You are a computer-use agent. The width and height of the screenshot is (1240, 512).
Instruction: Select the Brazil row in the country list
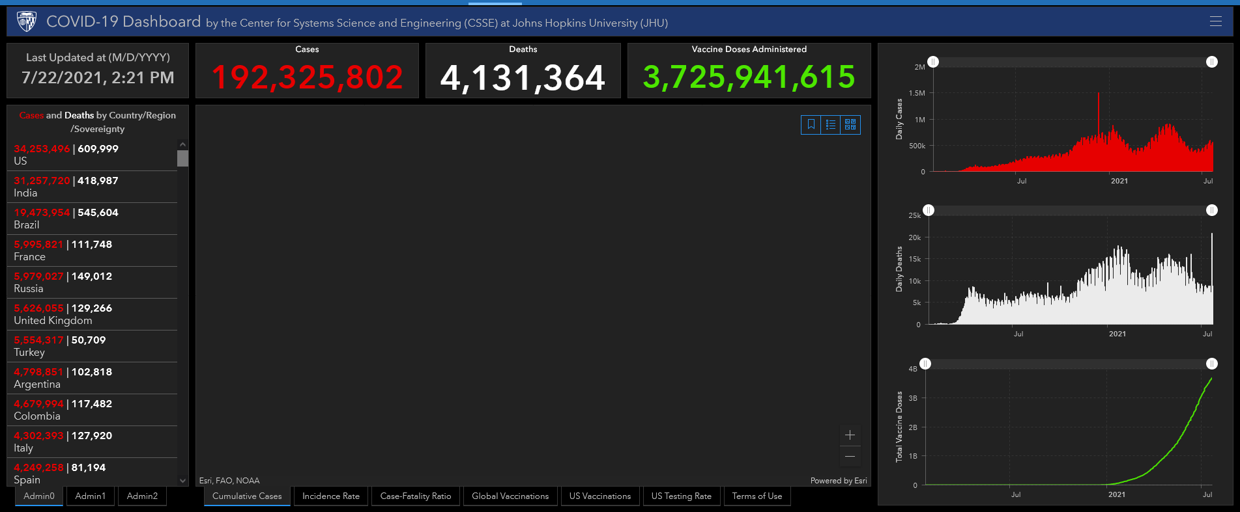[x=92, y=219]
